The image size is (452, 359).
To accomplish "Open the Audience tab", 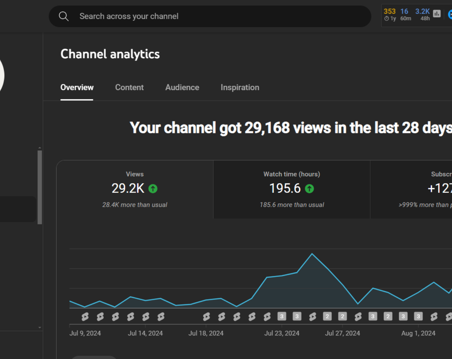I will coord(182,87).
